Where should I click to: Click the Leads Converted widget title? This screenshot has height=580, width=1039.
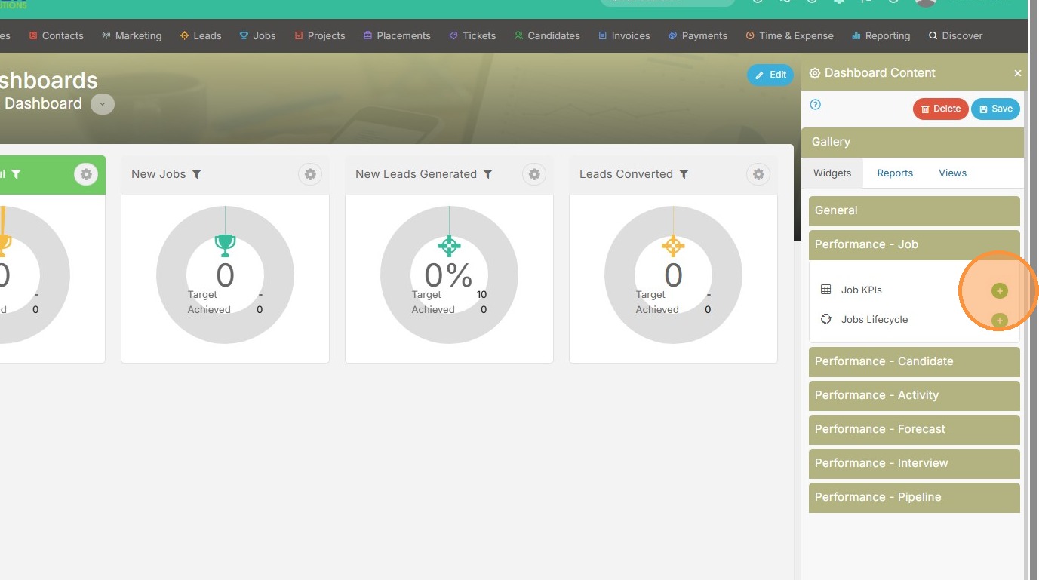click(x=626, y=174)
